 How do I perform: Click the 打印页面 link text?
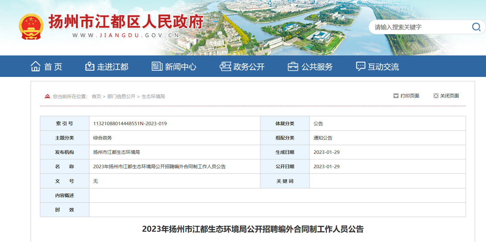[410, 96]
